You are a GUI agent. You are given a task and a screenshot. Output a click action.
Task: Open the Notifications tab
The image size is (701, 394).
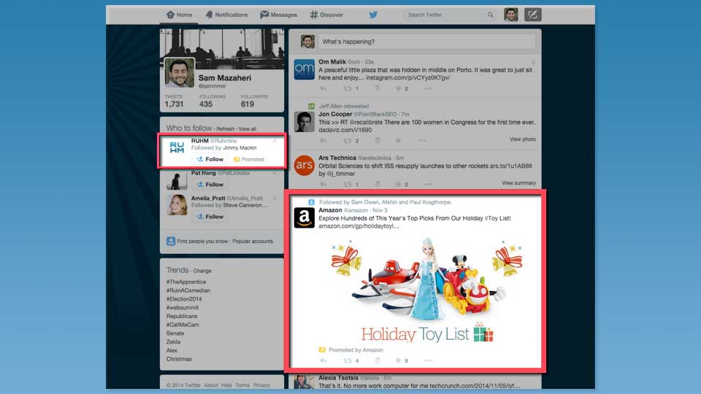226,15
